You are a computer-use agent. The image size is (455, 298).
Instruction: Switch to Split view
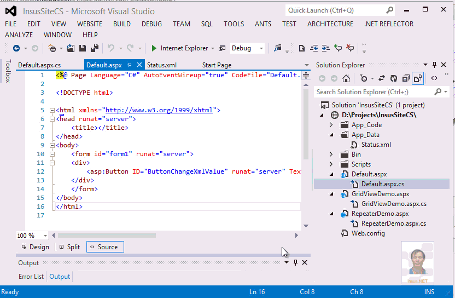point(69,247)
